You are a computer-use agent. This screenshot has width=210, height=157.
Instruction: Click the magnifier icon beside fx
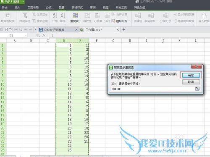click(x=38, y=35)
